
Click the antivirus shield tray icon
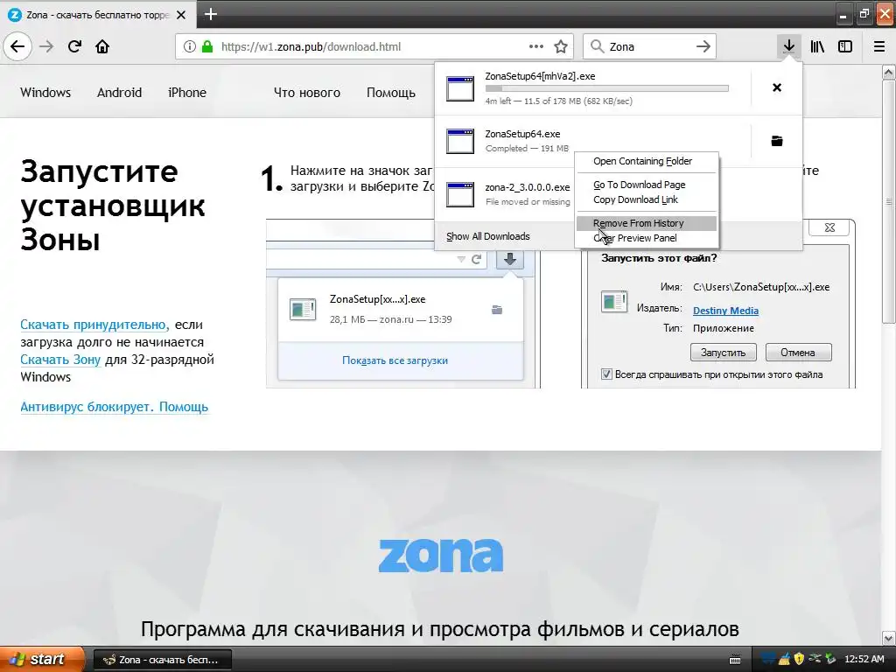[x=799, y=659]
